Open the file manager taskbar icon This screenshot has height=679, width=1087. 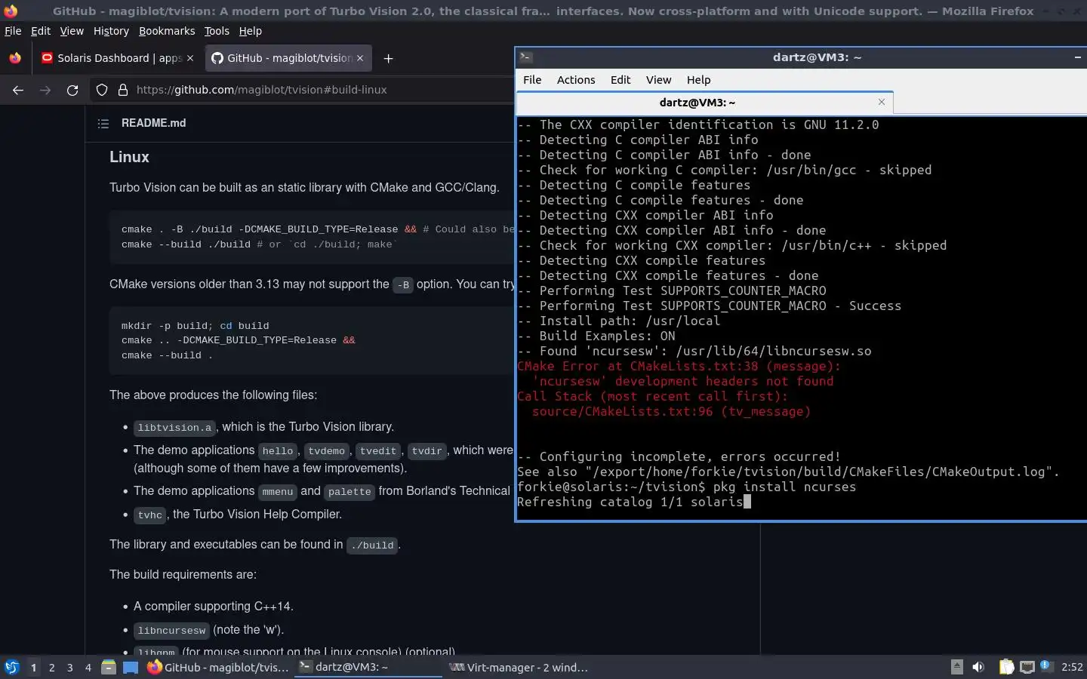coord(109,667)
